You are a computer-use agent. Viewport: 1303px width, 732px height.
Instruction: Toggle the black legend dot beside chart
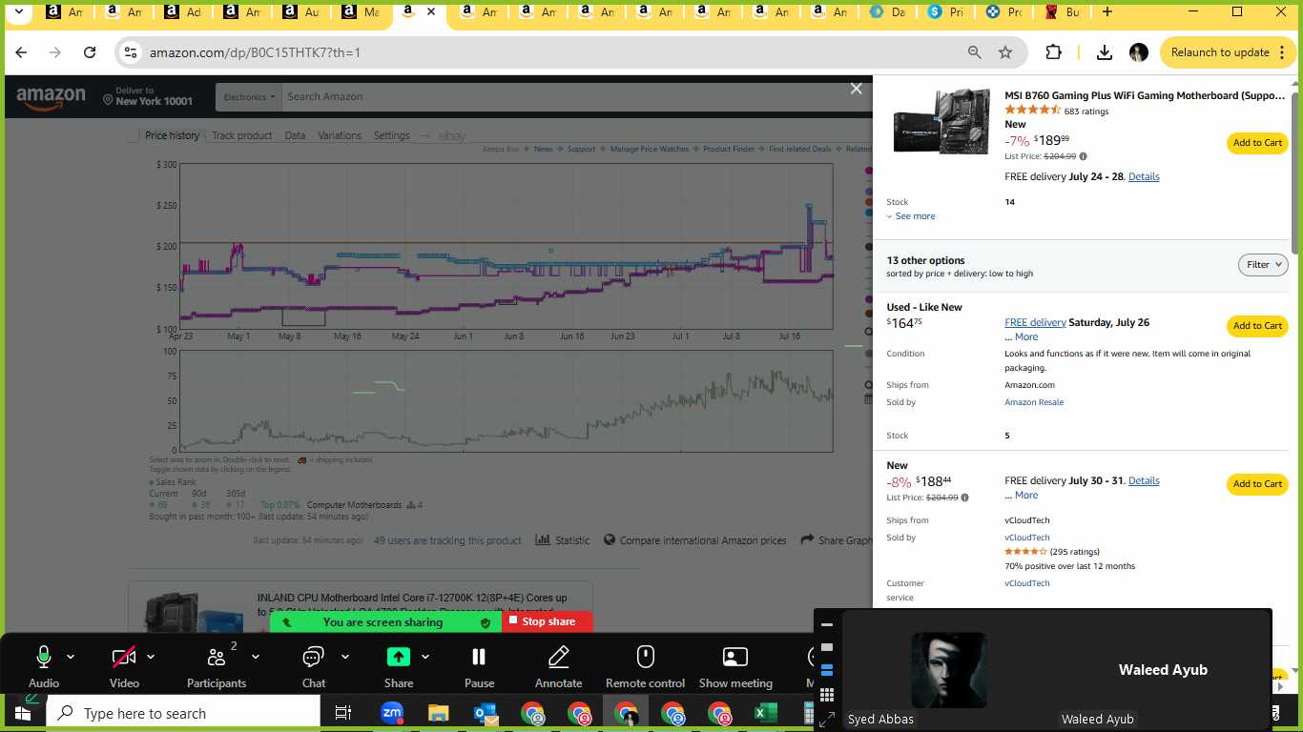[869, 247]
